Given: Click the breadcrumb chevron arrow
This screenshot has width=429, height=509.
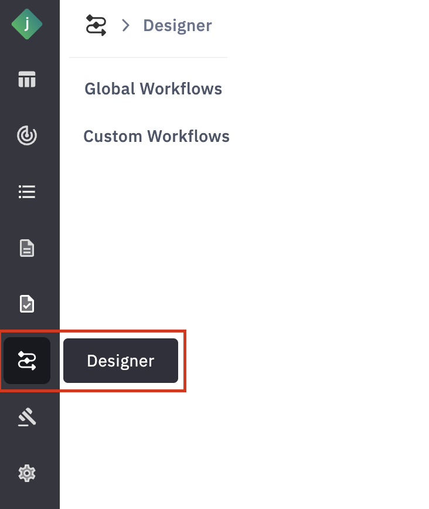Looking at the screenshot, I should coord(125,26).
